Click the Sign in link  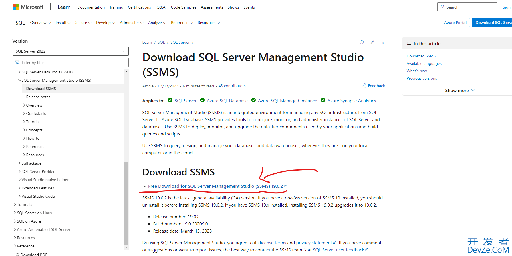point(507,7)
